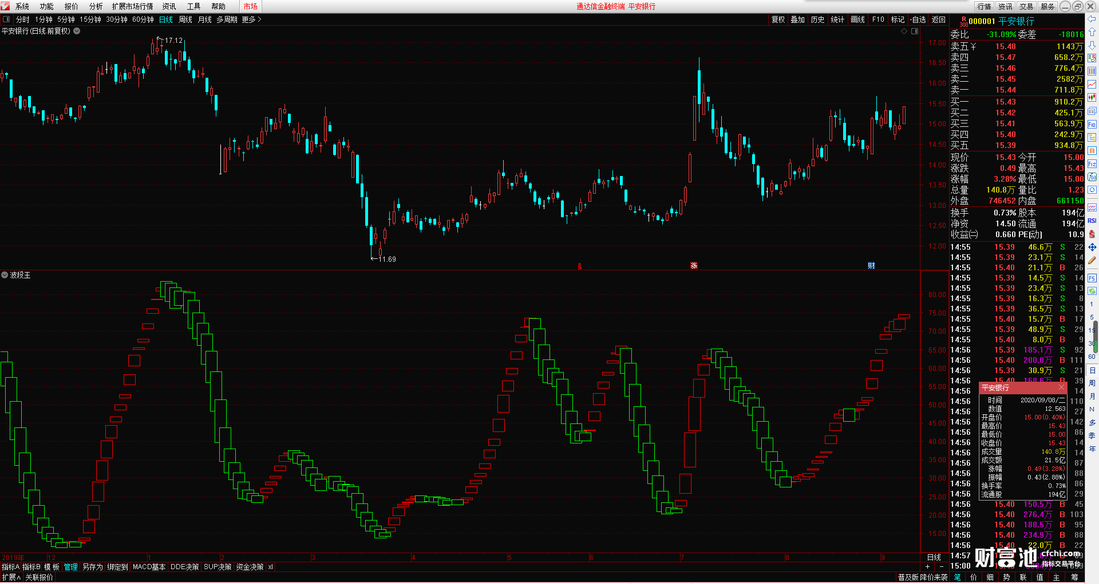Open the 复权 options dropdown
This screenshot has width=1099, height=584.
coord(778,19)
